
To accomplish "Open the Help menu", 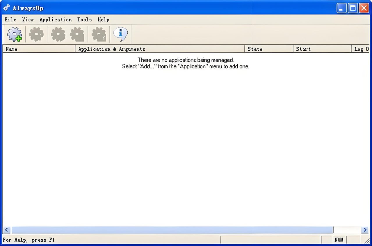I will (103, 19).
